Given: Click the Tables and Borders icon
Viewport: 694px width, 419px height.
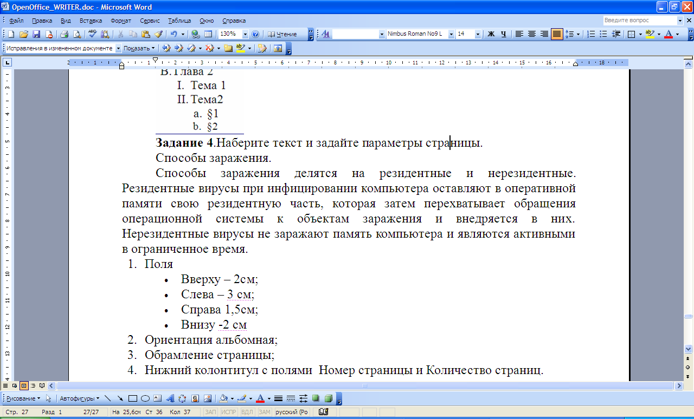Looking at the screenshot, I should [208, 34].
